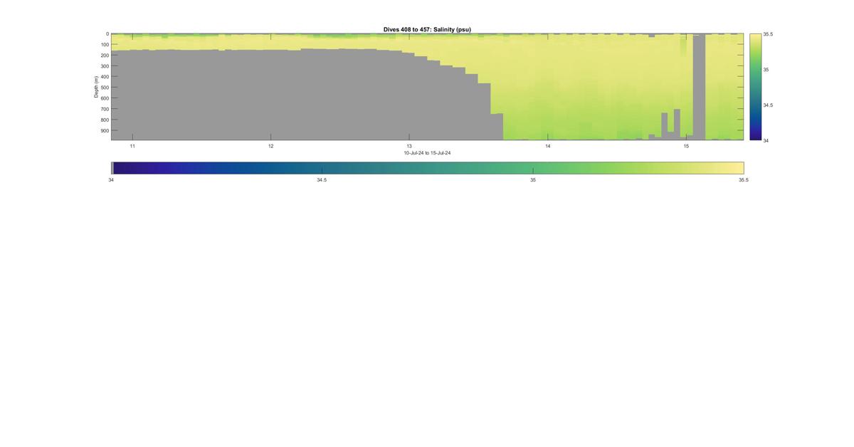Click the x-axis tick label '13'
This screenshot has width=854, height=447.
click(409, 146)
